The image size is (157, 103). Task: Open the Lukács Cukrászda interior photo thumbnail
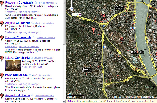13,66
